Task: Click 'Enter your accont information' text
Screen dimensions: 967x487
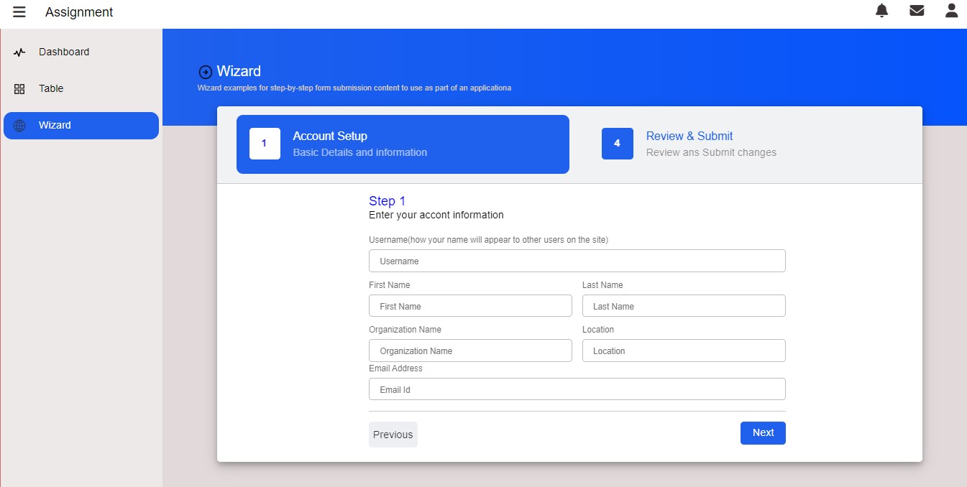Action: (x=436, y=215)
